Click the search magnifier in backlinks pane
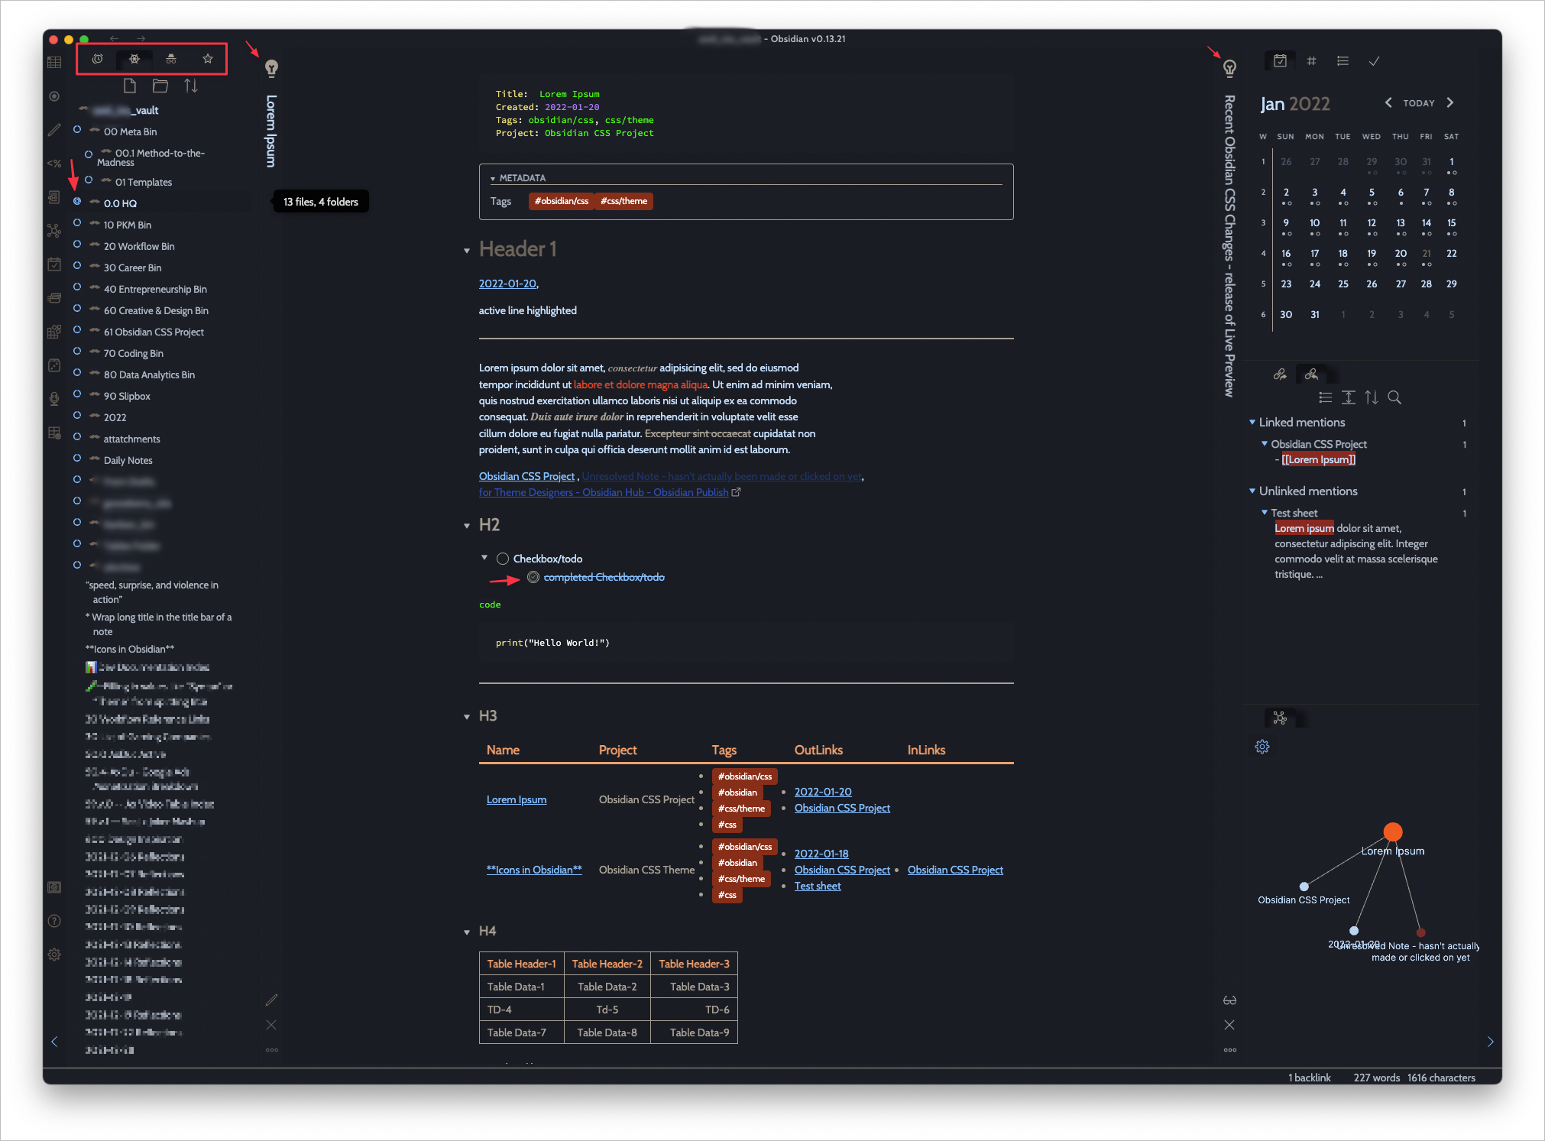Viewport: 1545px width, 1141px height. pyautogui.click(x=1394, y=397)
